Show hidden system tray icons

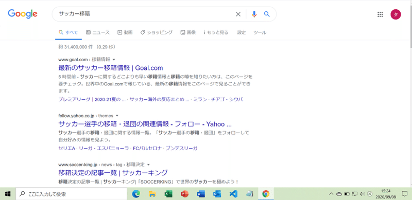click(331, 194)
